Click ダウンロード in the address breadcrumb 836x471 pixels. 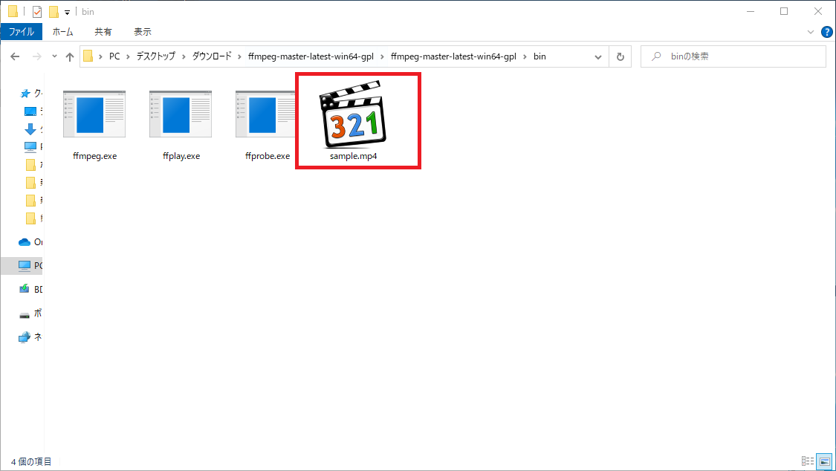[x=212, y=56]
